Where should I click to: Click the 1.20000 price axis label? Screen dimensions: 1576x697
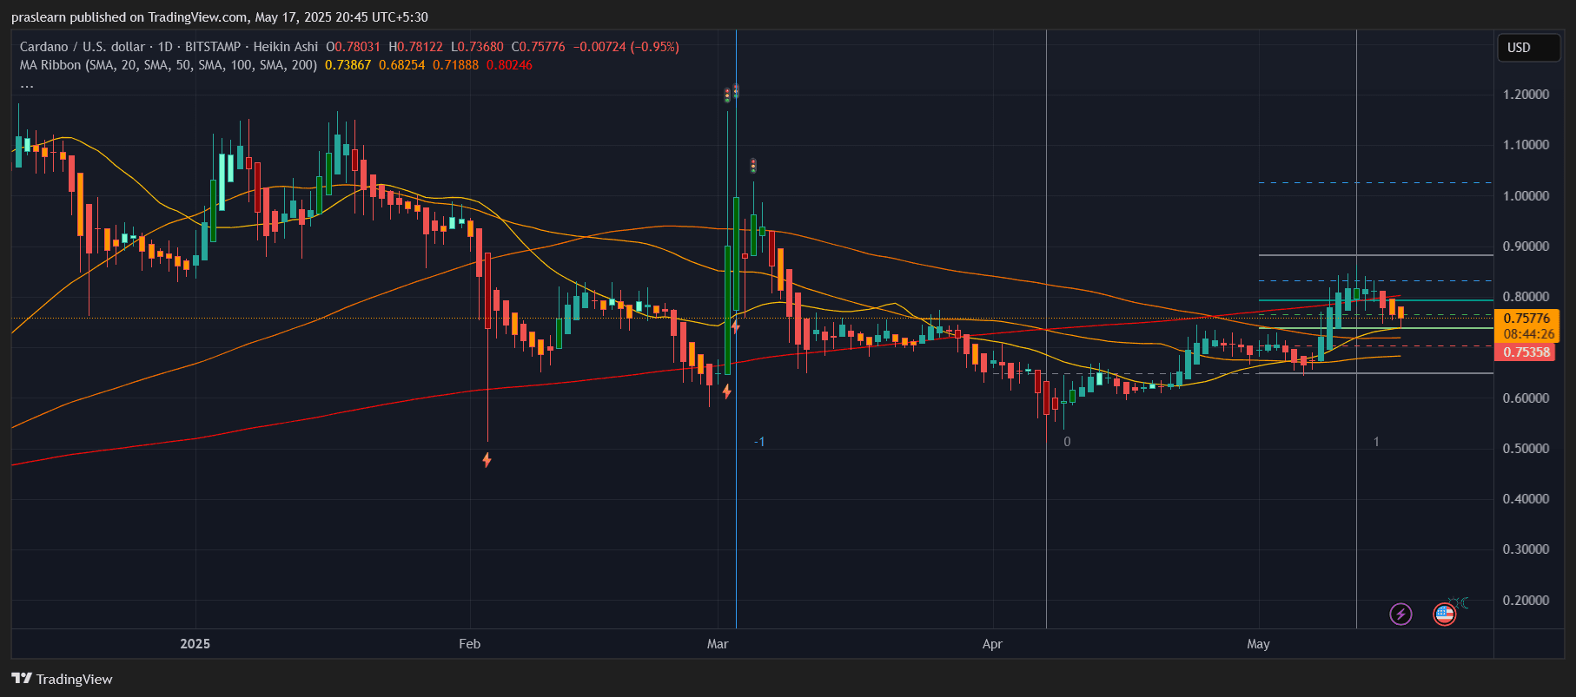(1526, 95)
